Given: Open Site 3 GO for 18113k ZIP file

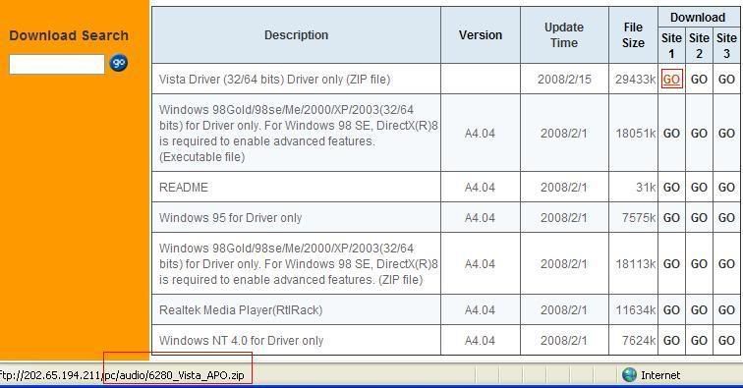Looking at the screenshot, I should click(x=726, y=264).
